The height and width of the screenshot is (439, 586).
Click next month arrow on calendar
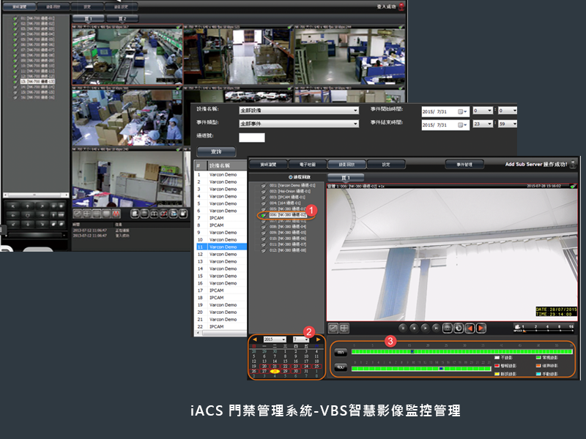point(319,339)
